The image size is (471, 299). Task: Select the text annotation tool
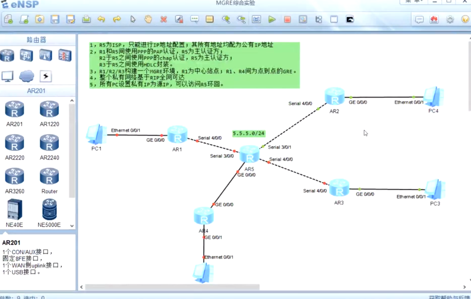pos(194,19)
